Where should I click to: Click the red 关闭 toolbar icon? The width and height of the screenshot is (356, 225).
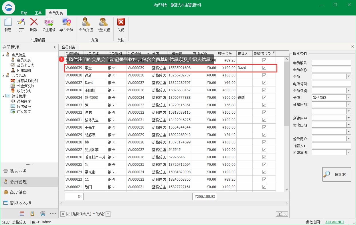121,22
